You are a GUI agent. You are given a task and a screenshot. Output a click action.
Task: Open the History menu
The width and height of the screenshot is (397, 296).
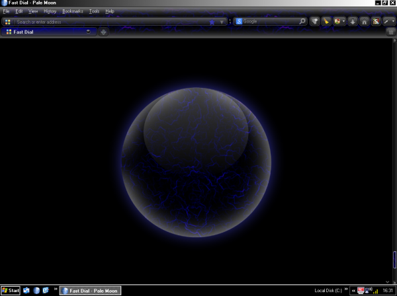(50, 11)
